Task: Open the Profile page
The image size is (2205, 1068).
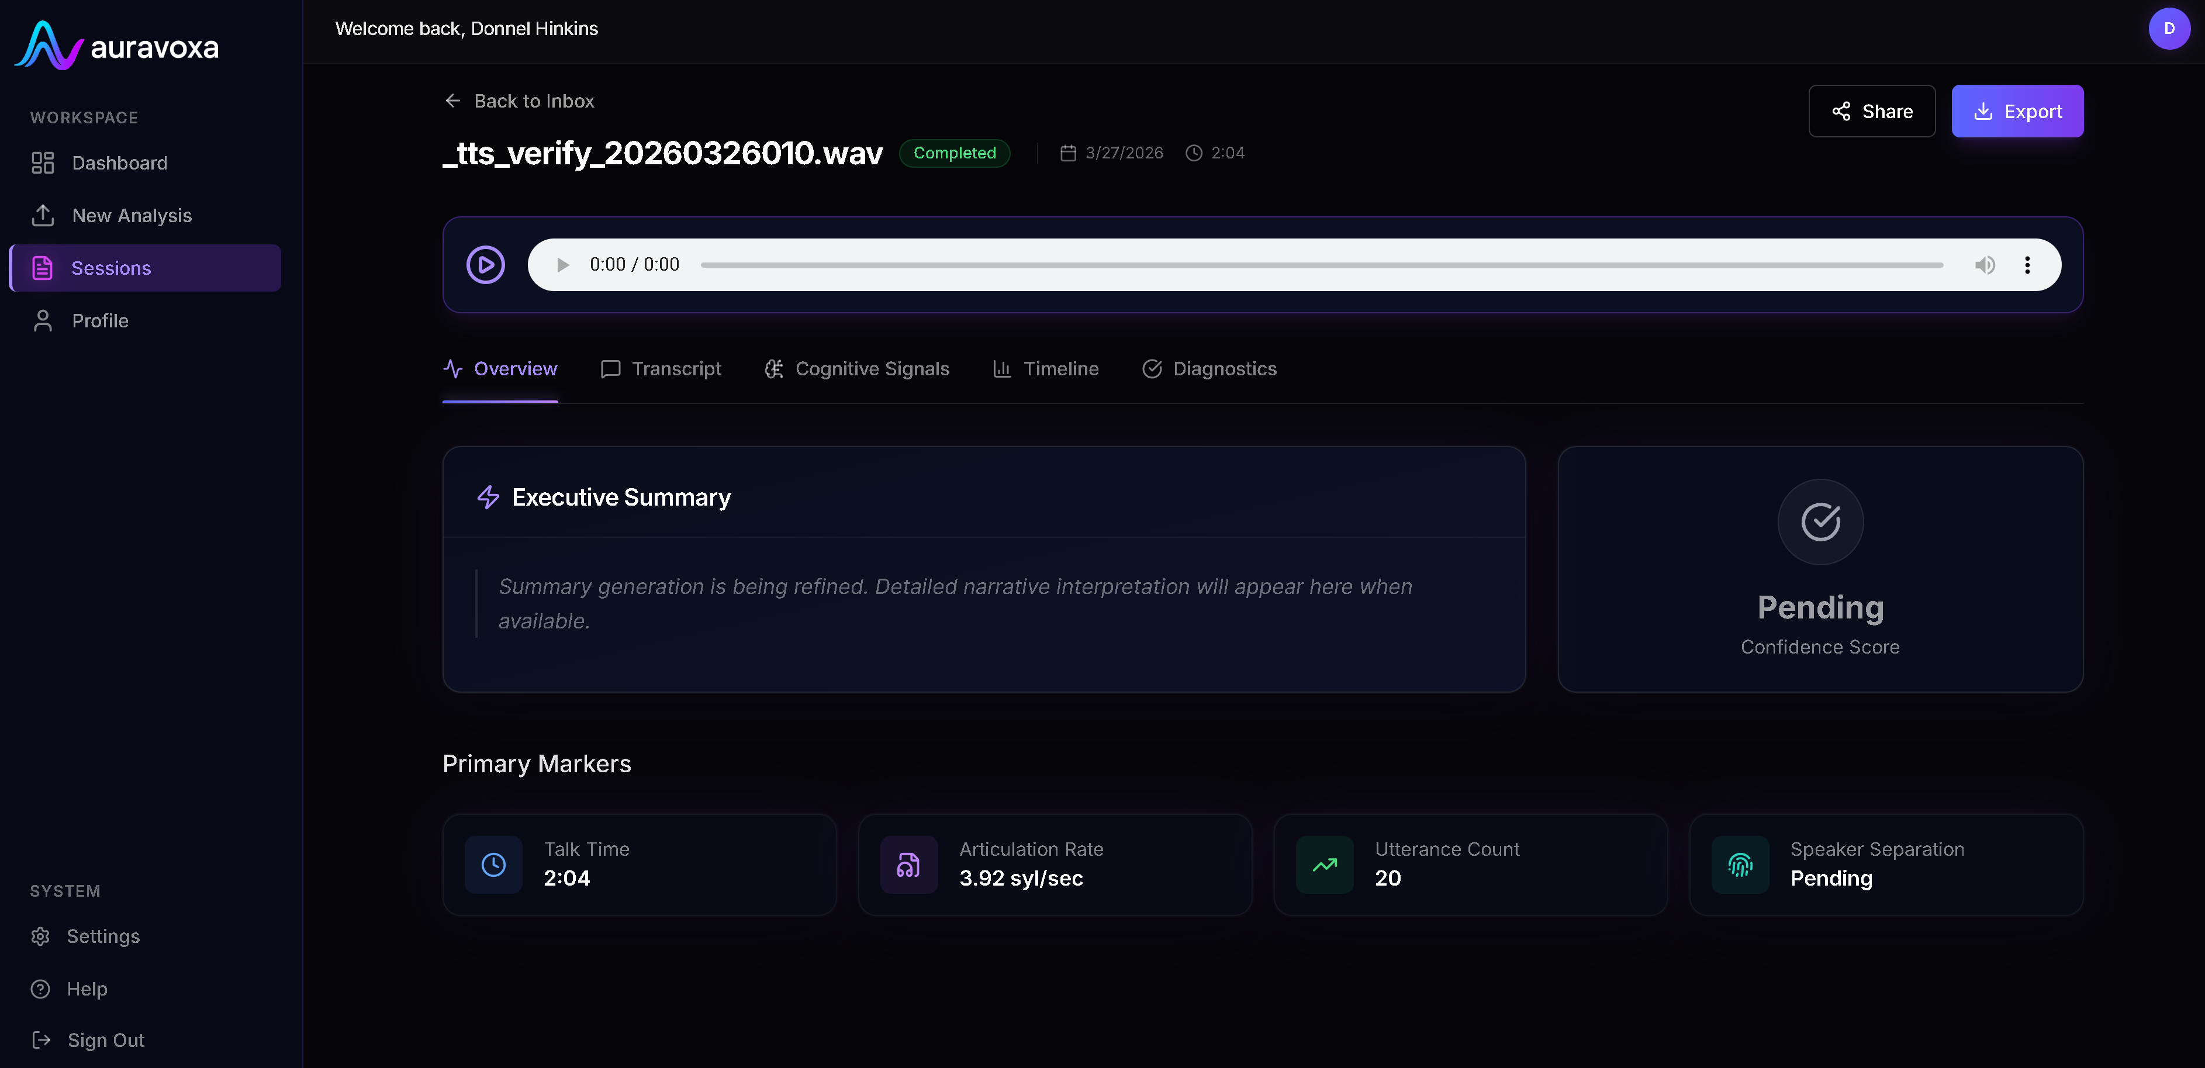Action: (99, 321)
